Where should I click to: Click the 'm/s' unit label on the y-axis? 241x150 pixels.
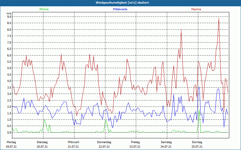(9, 13)
